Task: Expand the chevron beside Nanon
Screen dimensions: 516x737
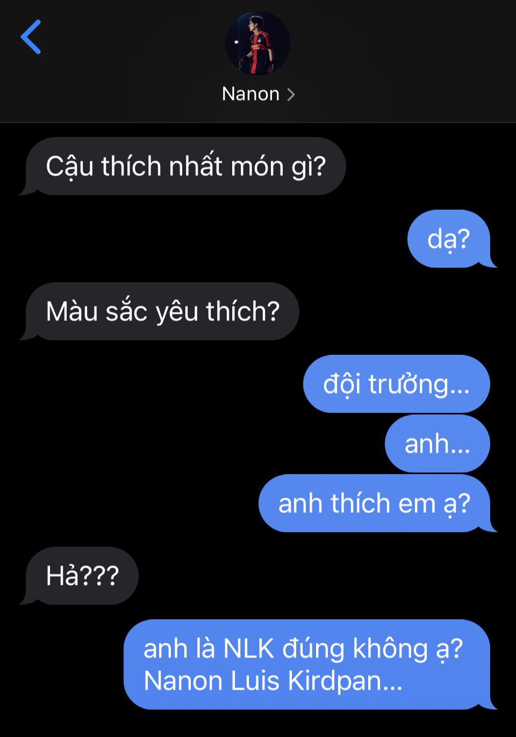Action: tap(291, 95)
